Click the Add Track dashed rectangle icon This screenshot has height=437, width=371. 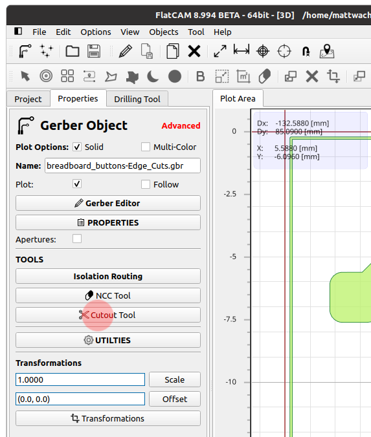(x=89, y=76)
